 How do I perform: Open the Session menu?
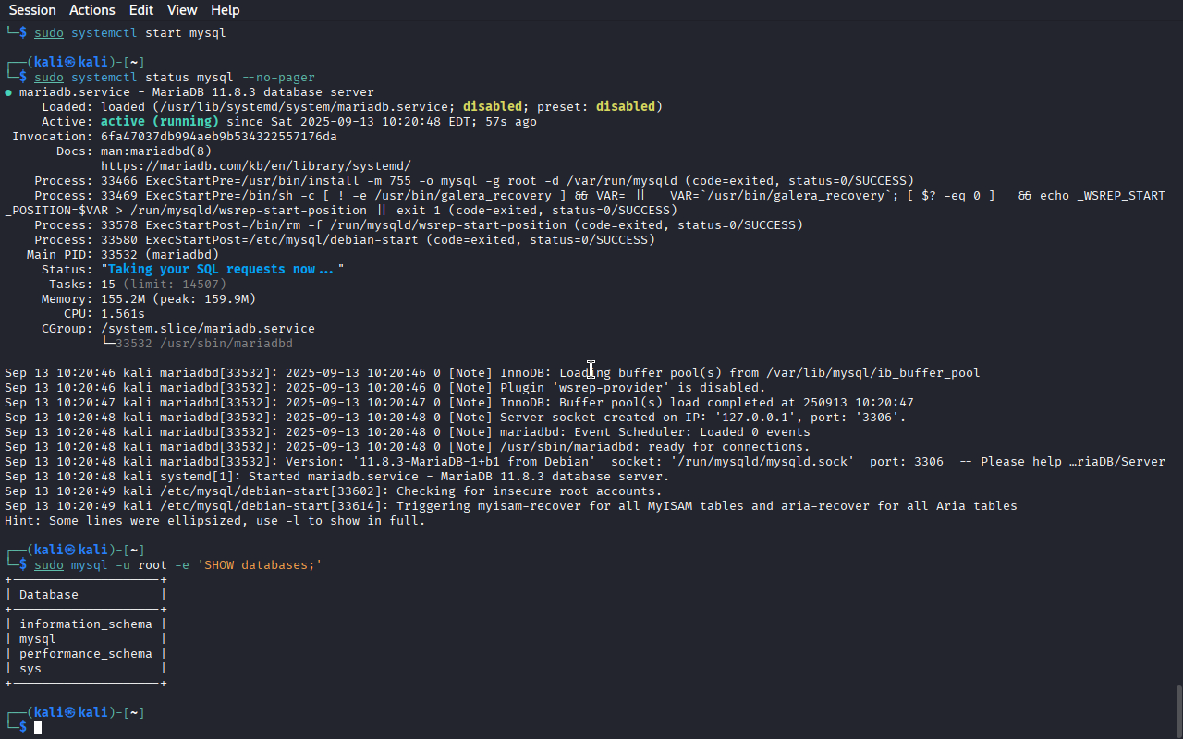point(32,10)
